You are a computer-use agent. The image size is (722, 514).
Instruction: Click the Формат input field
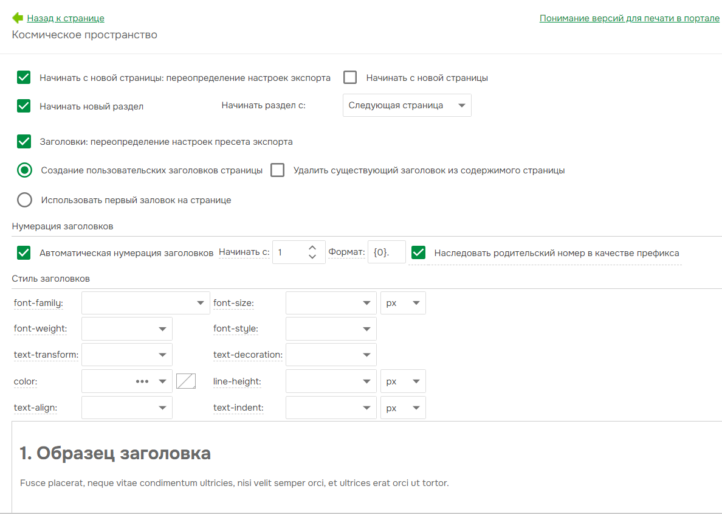pyautogui.click(x=386, y=252)
